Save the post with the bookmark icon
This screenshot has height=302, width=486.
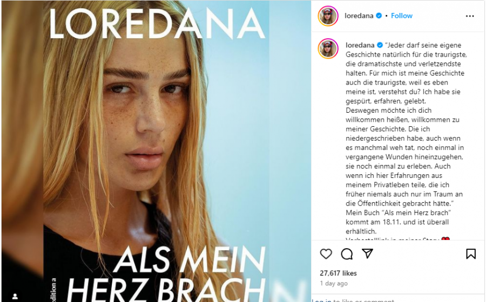click(471, 253)
